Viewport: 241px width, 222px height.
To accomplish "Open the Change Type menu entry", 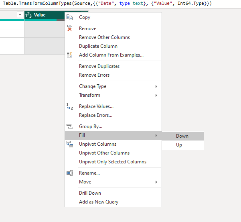I will click(113, 86).
